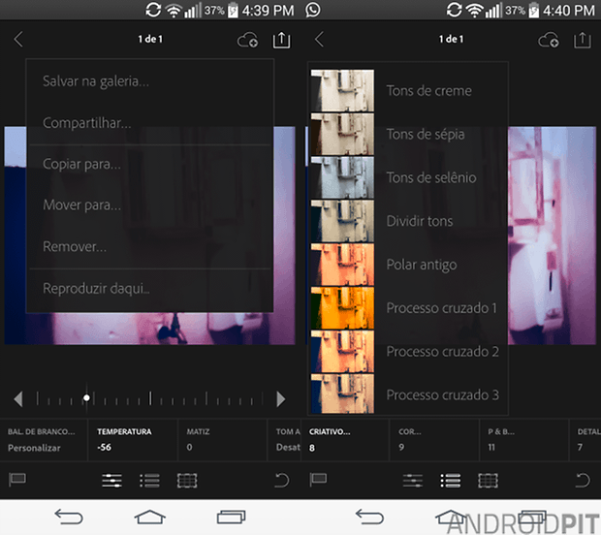Open the flag icon in the right screen toolbar
Image resolution: width=601 pixels, height=535 pixels.
click(x=318, y=480)
